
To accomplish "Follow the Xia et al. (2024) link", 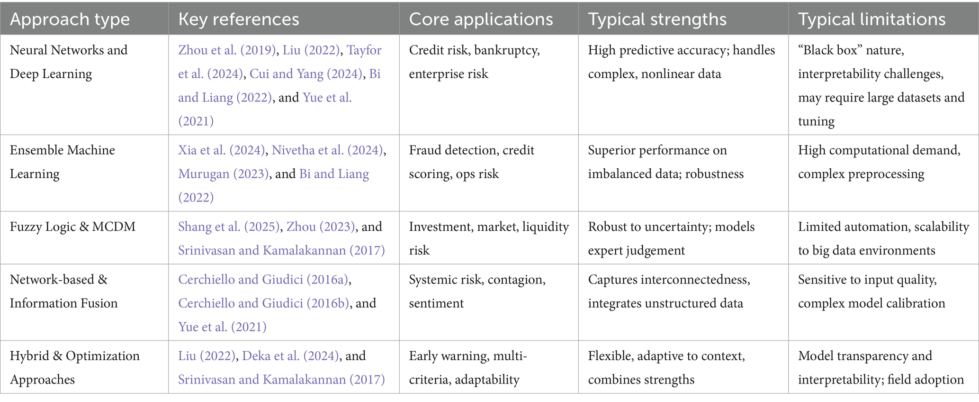I will pyautogui.click(x=221, y=150).
